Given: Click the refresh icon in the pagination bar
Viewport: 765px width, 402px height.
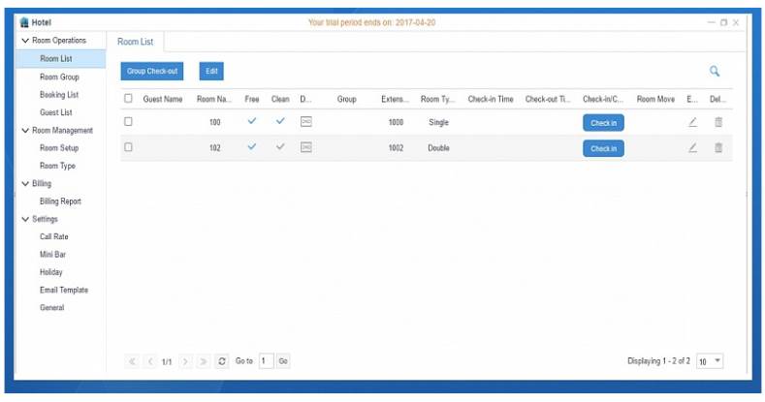Looking at the screenshot, I should (222, 361).
